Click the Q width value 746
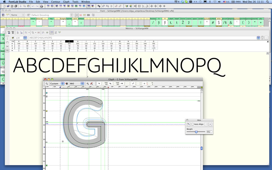Viewport: 272px width, 170px height. (153, 44)
